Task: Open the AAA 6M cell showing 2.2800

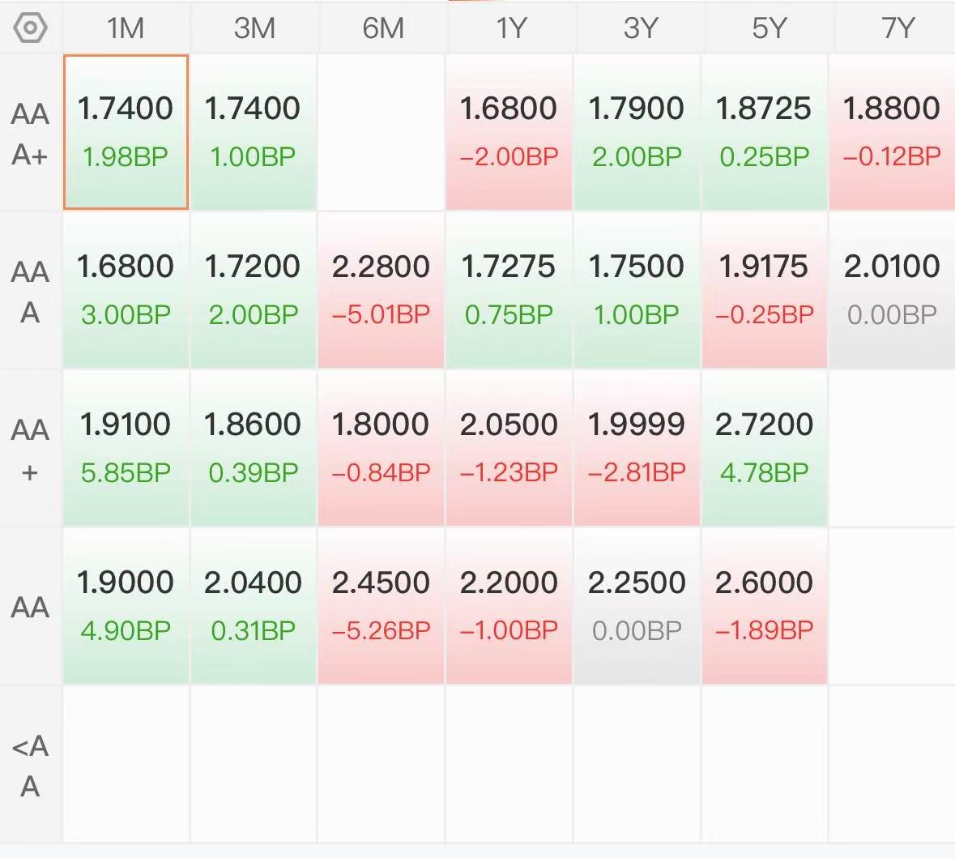Action: pos(382,290)
